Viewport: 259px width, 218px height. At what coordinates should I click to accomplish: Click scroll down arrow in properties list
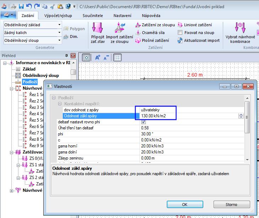coord(247,160)
